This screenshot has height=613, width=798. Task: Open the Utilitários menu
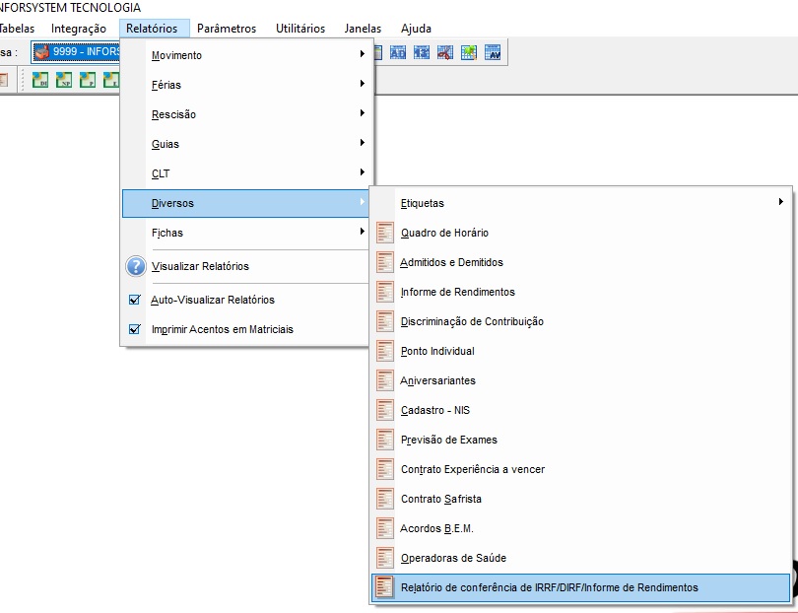click(300, 29)
